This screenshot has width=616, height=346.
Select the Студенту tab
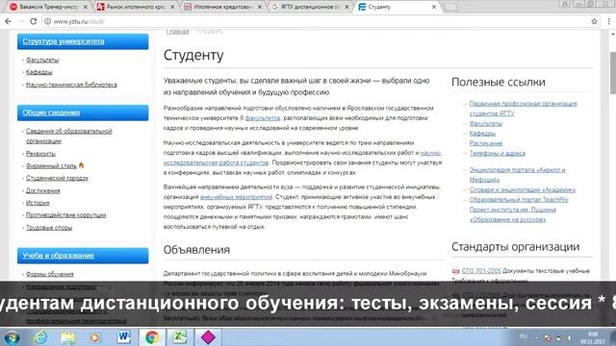click(x=397, y=7)
